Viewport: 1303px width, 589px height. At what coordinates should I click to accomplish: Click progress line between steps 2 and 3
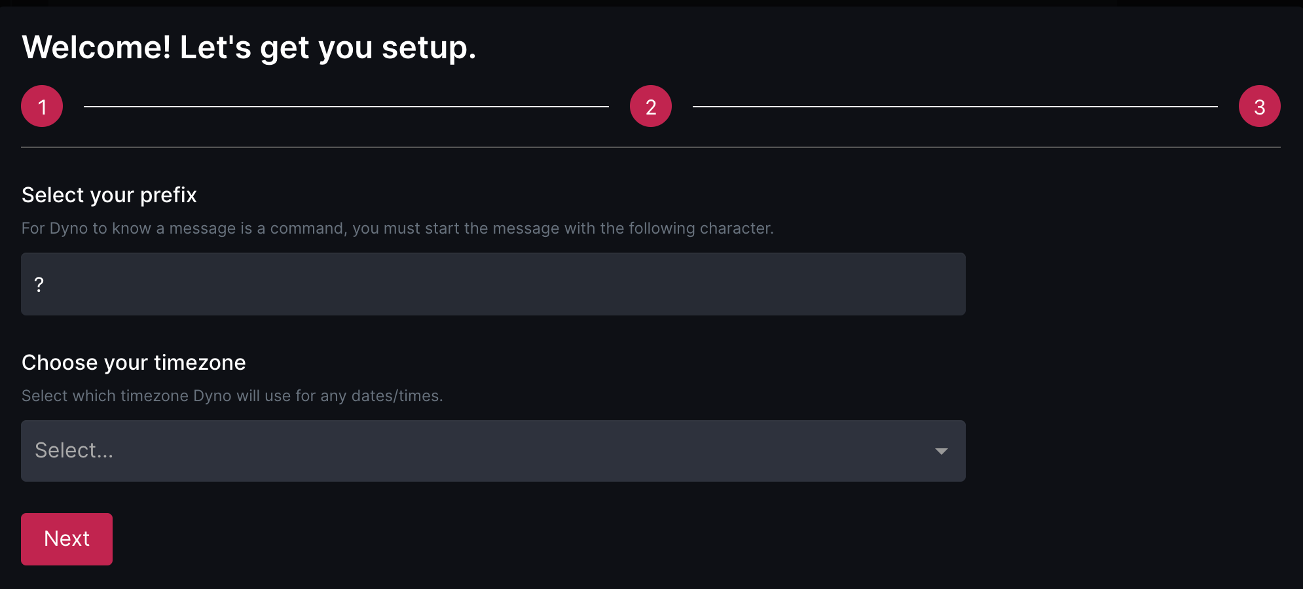pyautogui.click(x=955, y=107)
